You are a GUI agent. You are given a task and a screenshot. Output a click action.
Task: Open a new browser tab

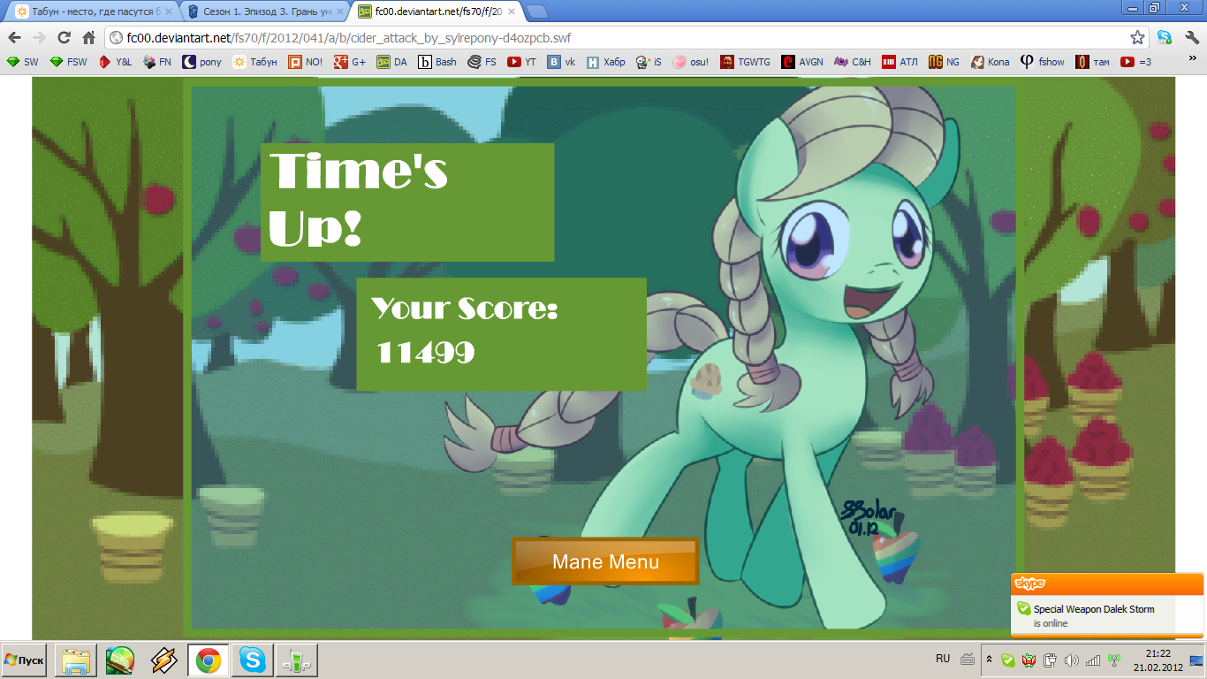536,11
